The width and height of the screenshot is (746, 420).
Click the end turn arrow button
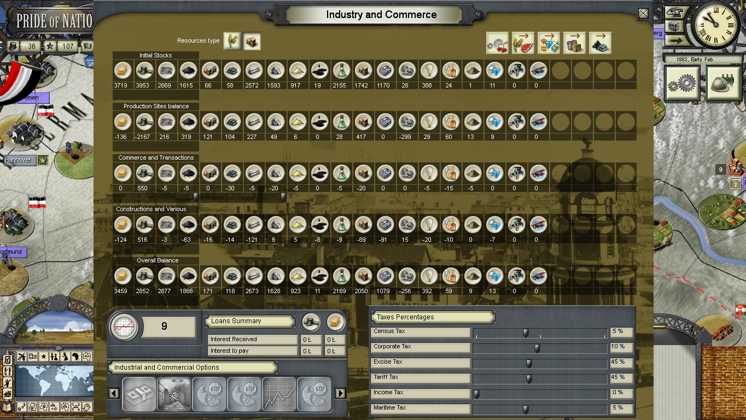(x=675, y=40)
